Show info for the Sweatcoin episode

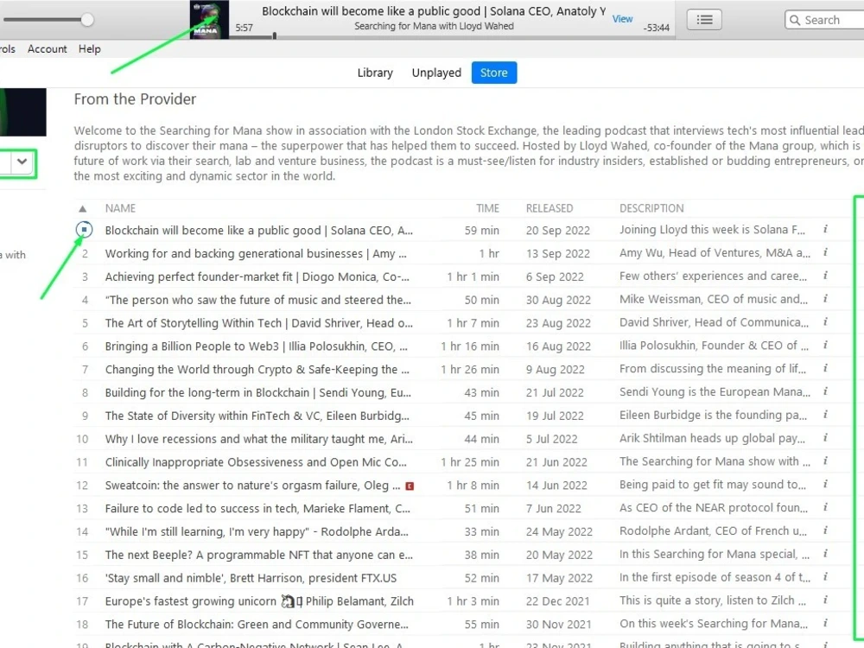(x=825, y=484)
